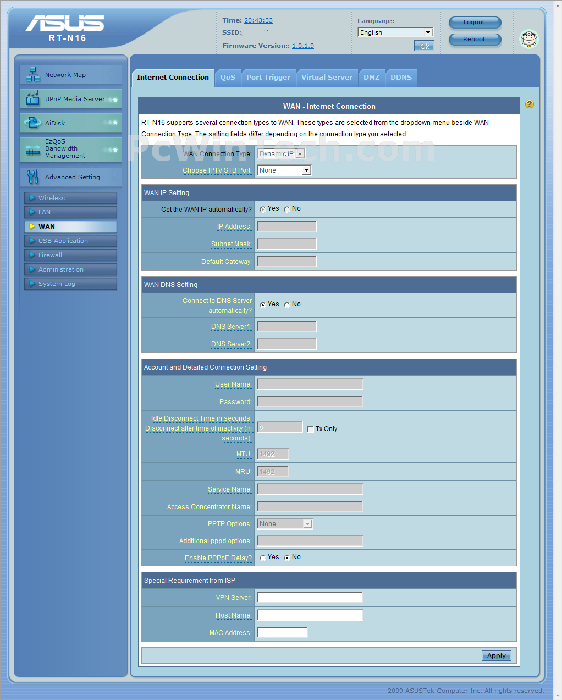562x700 pixels.
Task: Open the firmware version 1.0.1.9 link
Action: 303,46
